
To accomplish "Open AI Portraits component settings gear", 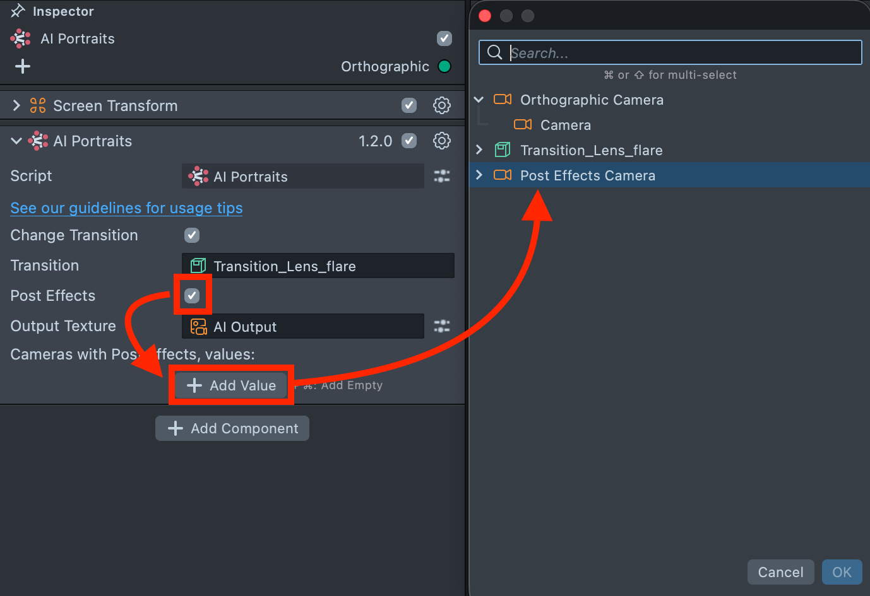I will [x=441, y=141].
